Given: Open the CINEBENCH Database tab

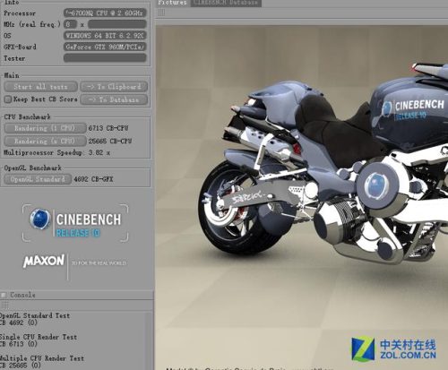Looking at the screenshot, I should coord(226,3).
